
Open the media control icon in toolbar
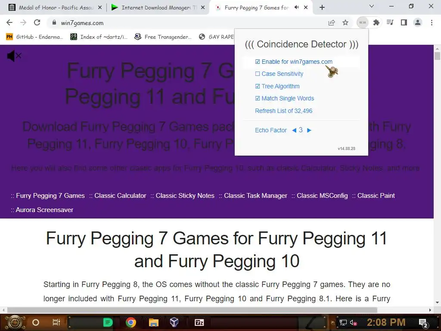click(x=390, y=22)
